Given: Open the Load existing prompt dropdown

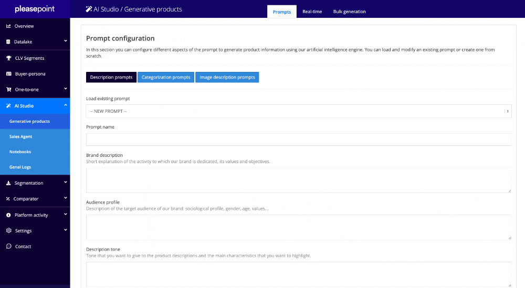Looking at the screenshot, I should click(298, 111).
